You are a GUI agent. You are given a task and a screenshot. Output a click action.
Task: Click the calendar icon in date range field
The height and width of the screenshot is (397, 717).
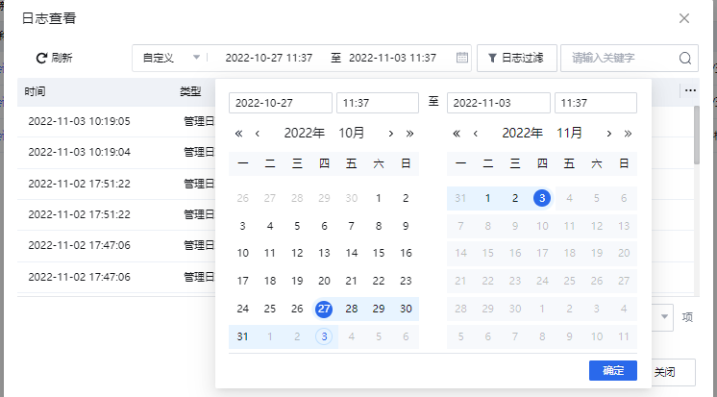tap(462, 58)
